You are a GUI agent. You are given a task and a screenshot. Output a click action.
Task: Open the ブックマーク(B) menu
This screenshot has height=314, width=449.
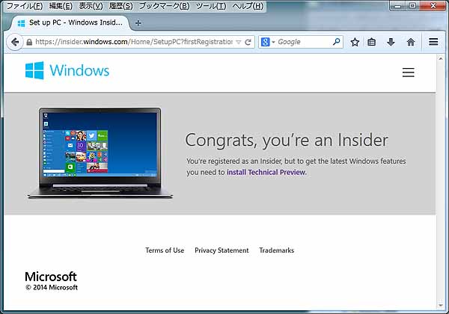[164, 6]
